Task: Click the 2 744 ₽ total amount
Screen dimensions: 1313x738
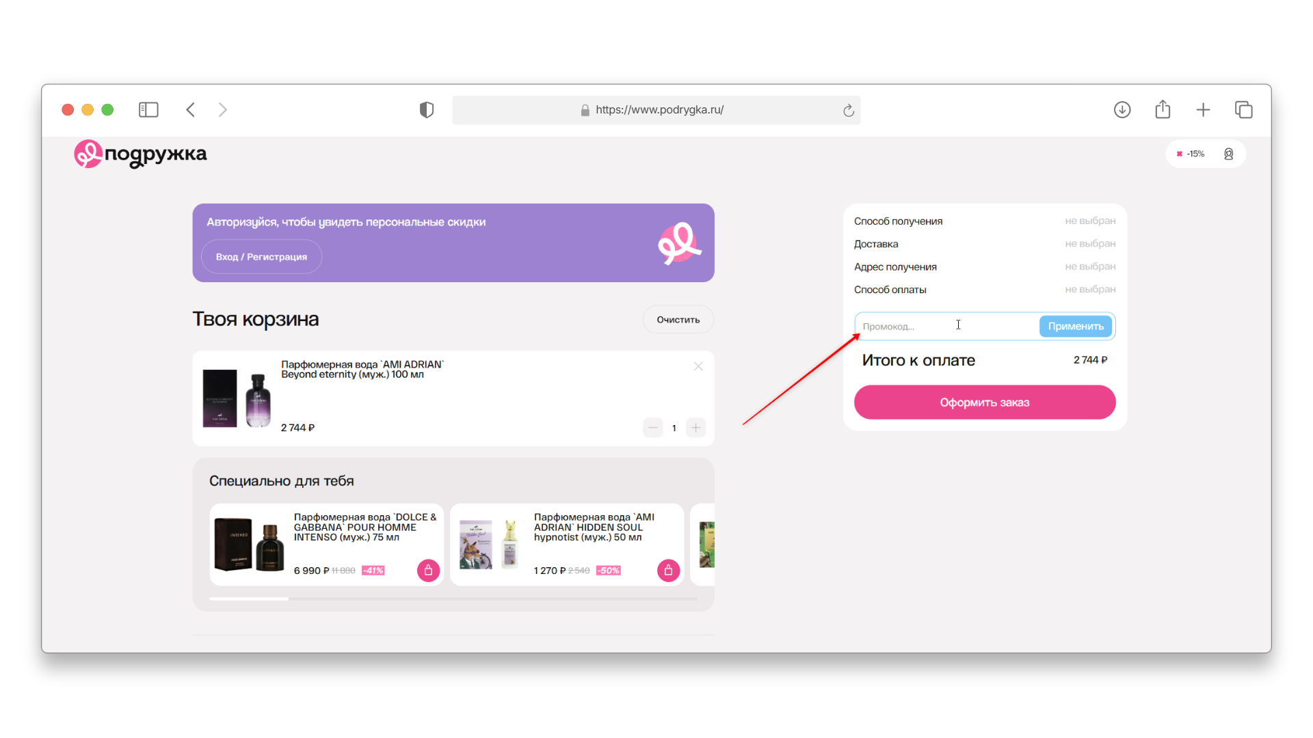Action: tap(1090, 360)
